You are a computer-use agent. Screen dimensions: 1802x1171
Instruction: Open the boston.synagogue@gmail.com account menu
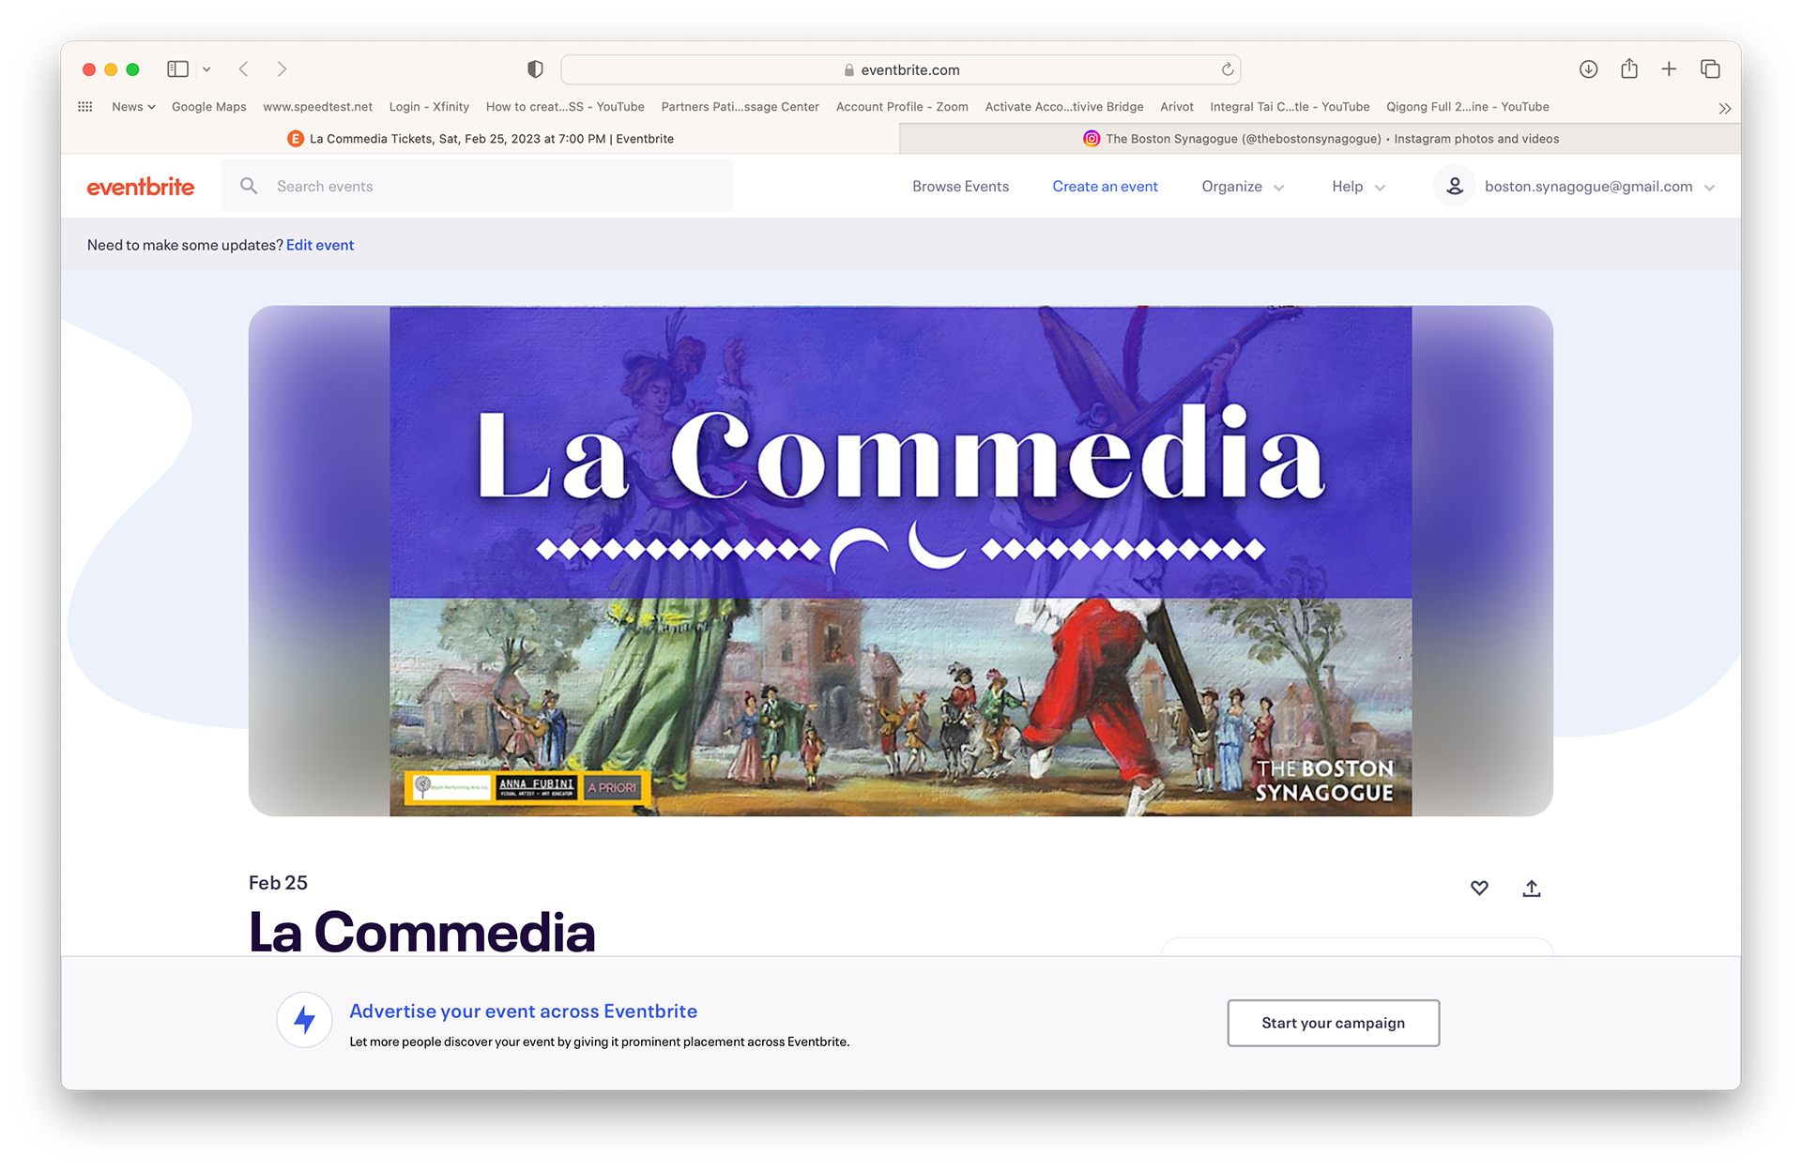tap(1599, 187)
